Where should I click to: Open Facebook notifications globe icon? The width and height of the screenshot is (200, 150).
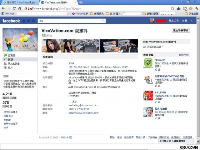(33, 21)
